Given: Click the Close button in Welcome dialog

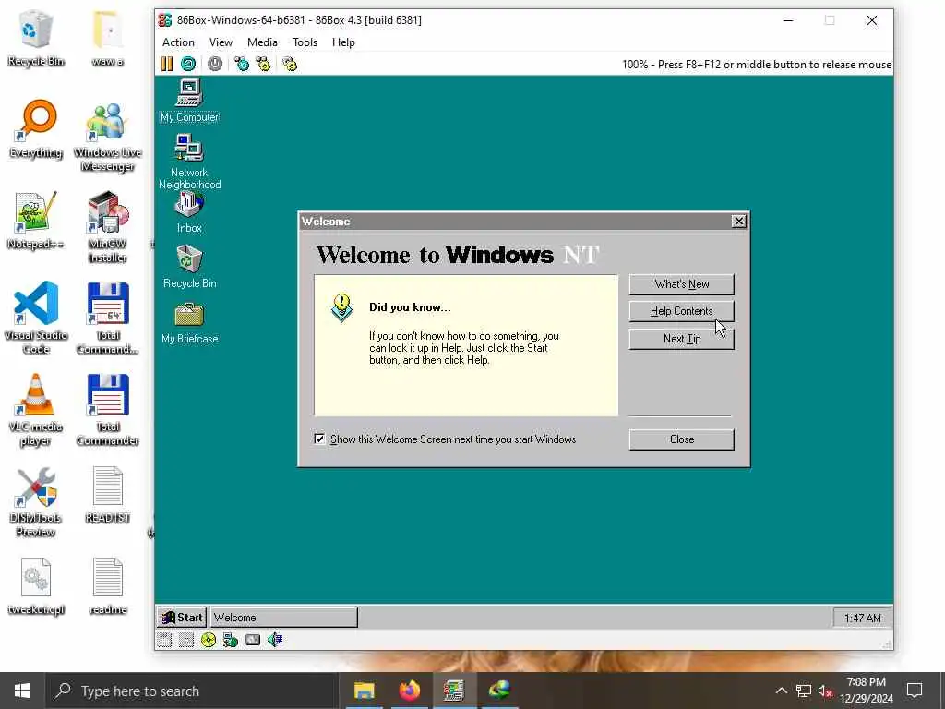Looking at the screenshot, I should [682, 439].
